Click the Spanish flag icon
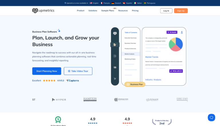Screen dimensions: 220x126 point(124,3)
